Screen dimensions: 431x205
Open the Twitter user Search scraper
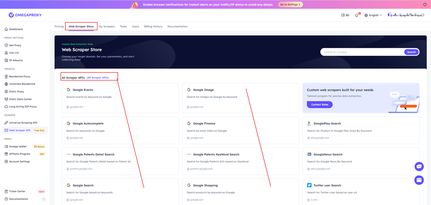point(361,192)
